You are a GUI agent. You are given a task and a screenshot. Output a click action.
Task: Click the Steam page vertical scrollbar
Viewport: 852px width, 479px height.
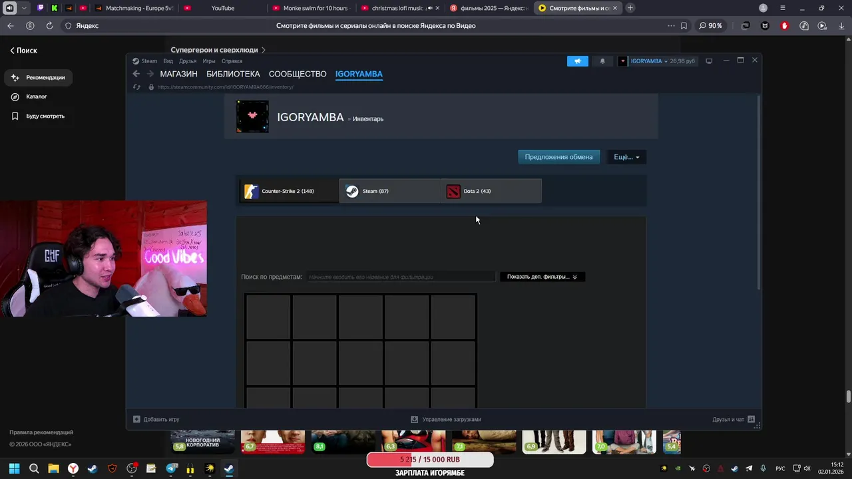click(759, 193)
